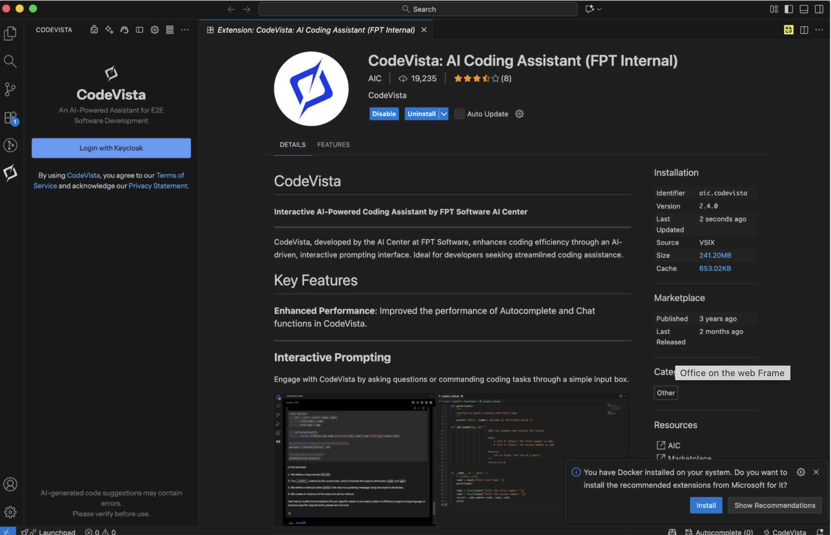Switch to the FEATURES tab
This screenshot has width=831, height=535.
(333, 145)
